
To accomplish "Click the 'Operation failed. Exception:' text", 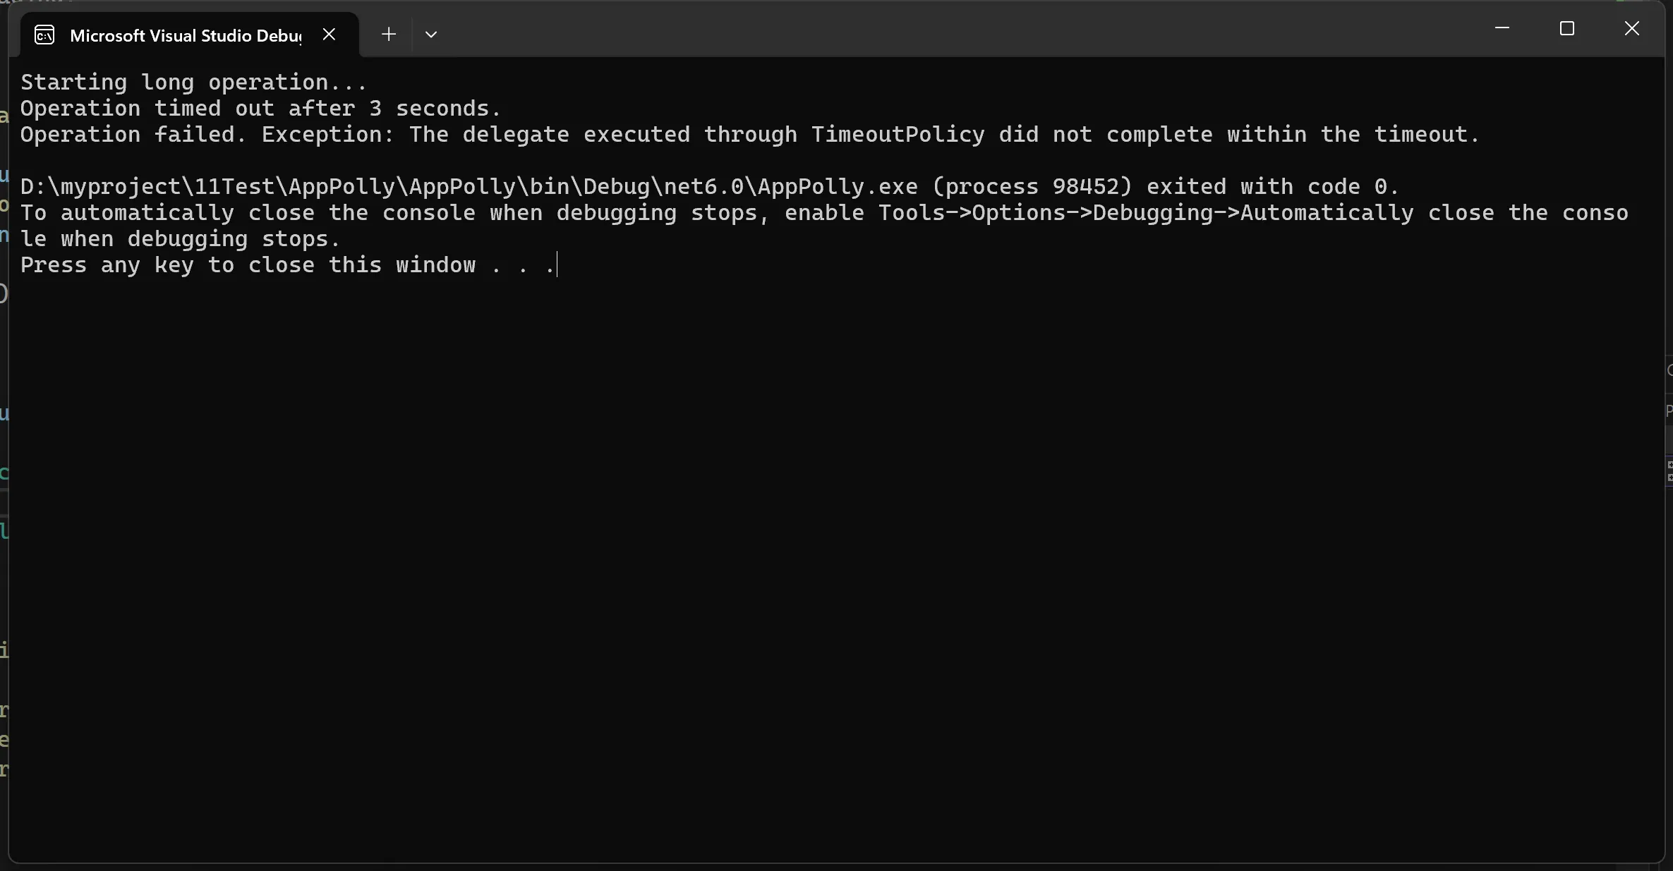I will pos(207,134).
